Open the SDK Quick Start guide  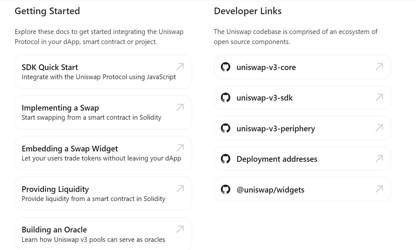50,67
